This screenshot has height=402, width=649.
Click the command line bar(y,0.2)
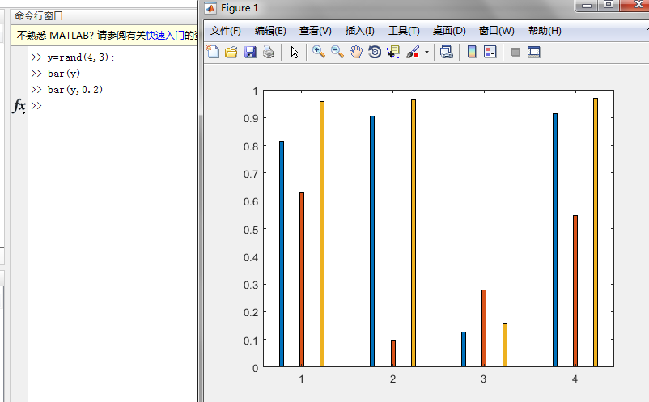[75, 90]
